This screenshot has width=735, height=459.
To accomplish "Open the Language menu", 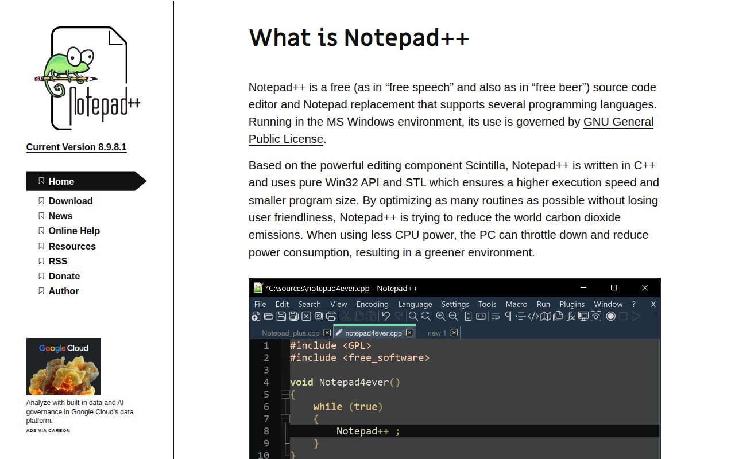I will coord(415,304).
